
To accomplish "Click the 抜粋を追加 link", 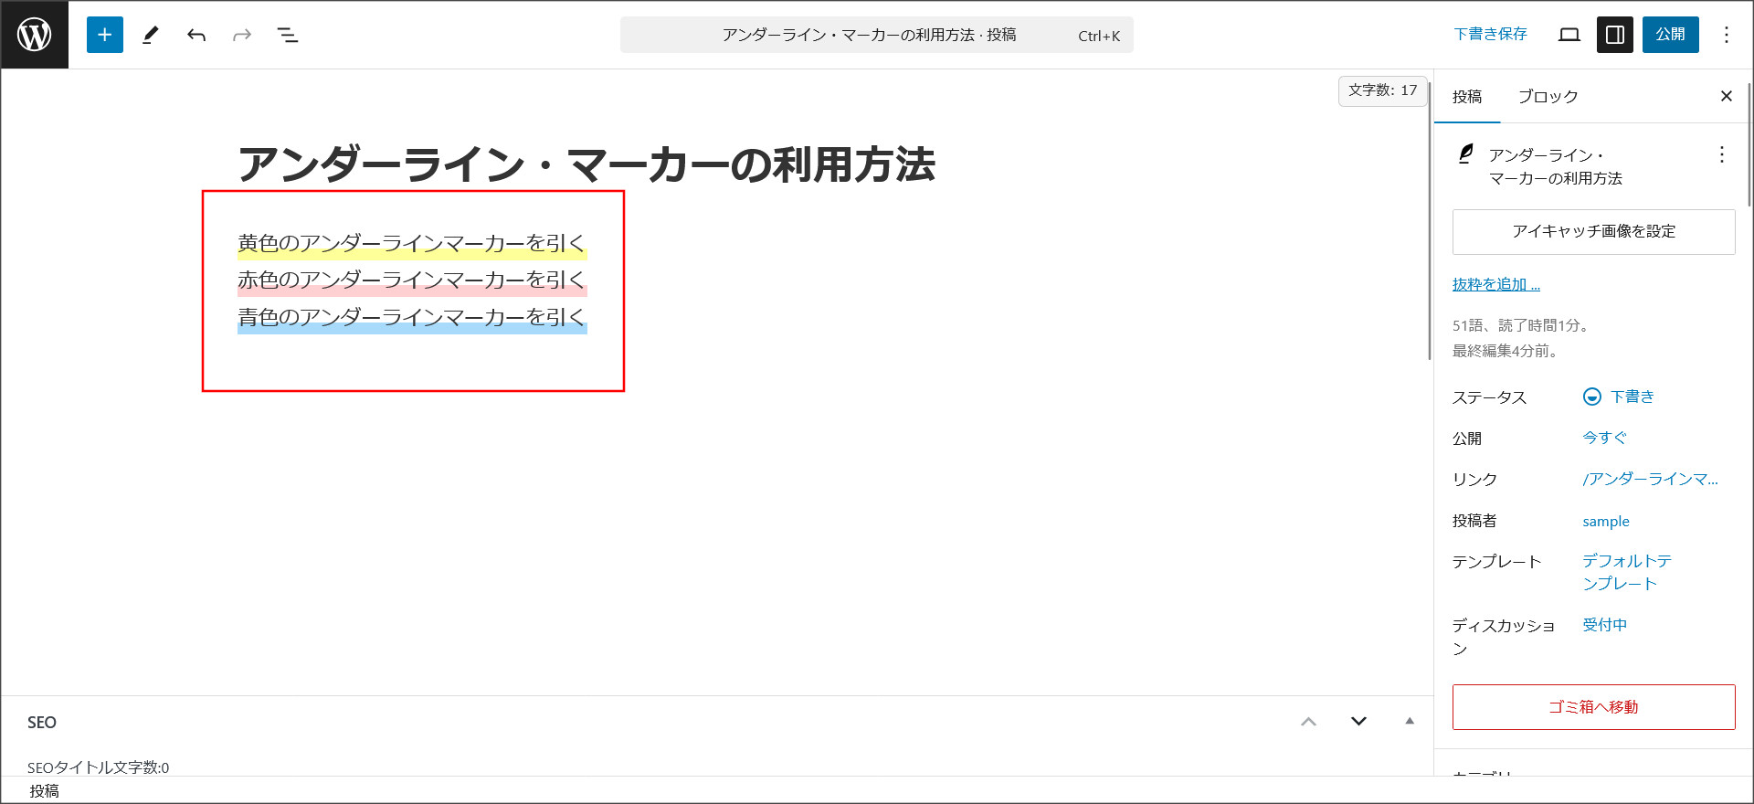I will coord(1496,284).
